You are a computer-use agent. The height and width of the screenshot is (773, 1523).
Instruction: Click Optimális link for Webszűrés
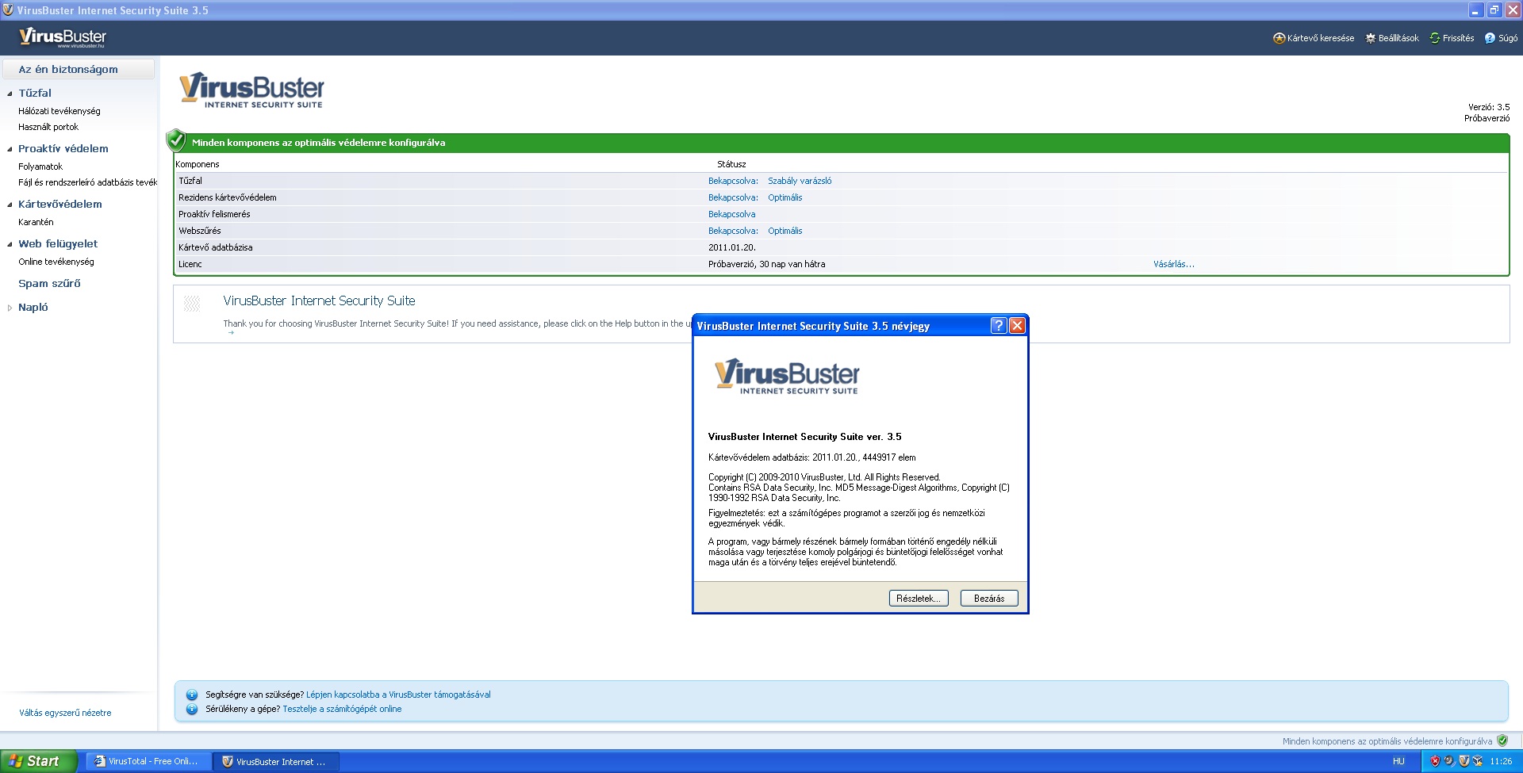785,231
